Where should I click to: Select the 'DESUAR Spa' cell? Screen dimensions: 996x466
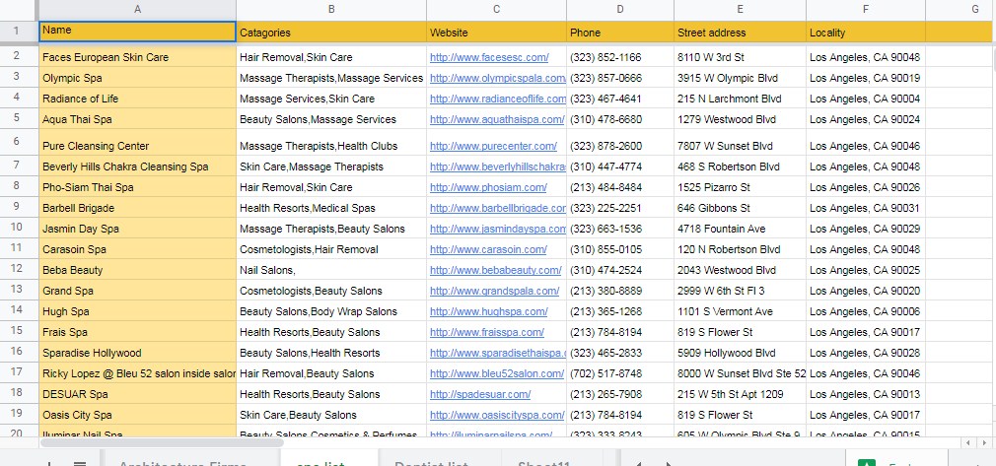click(x=137, y=394)
